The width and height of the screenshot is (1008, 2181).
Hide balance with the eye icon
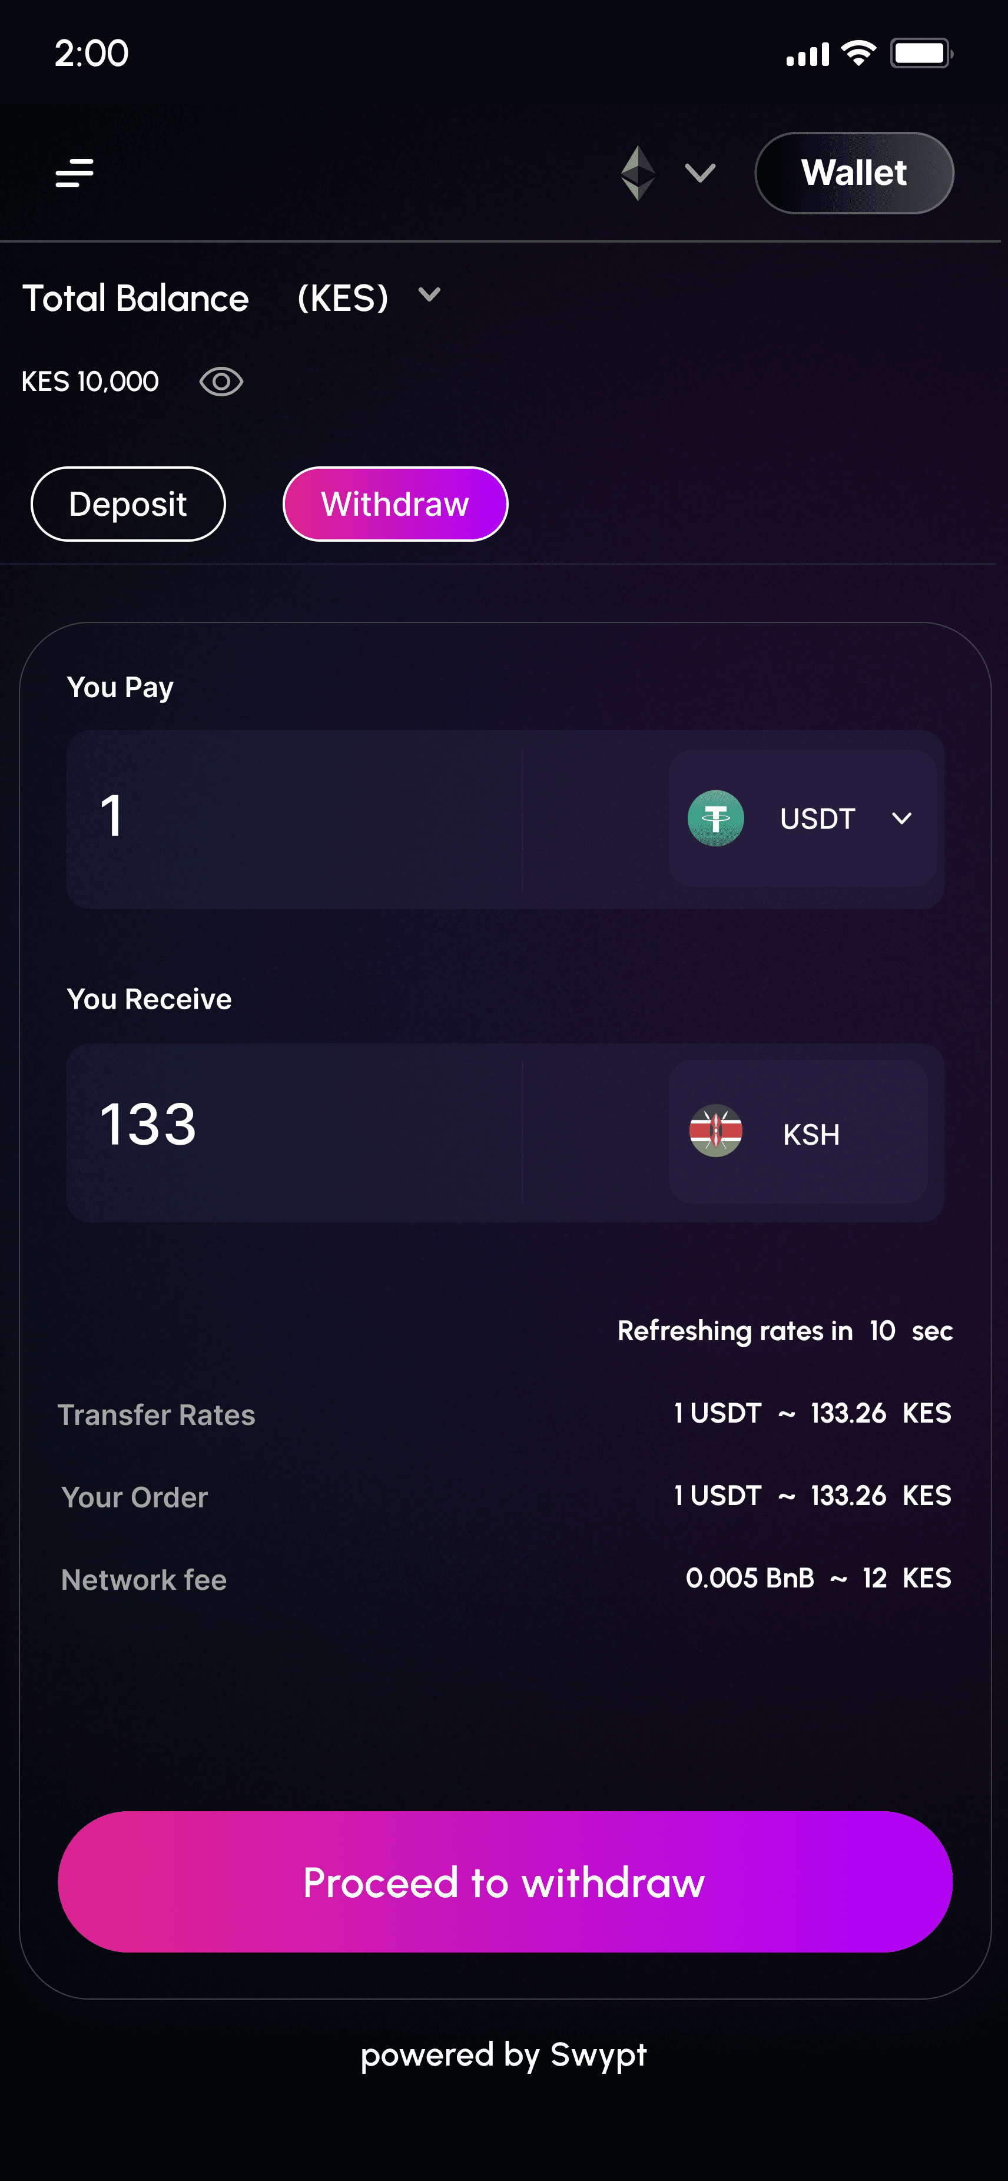point(221,382)
